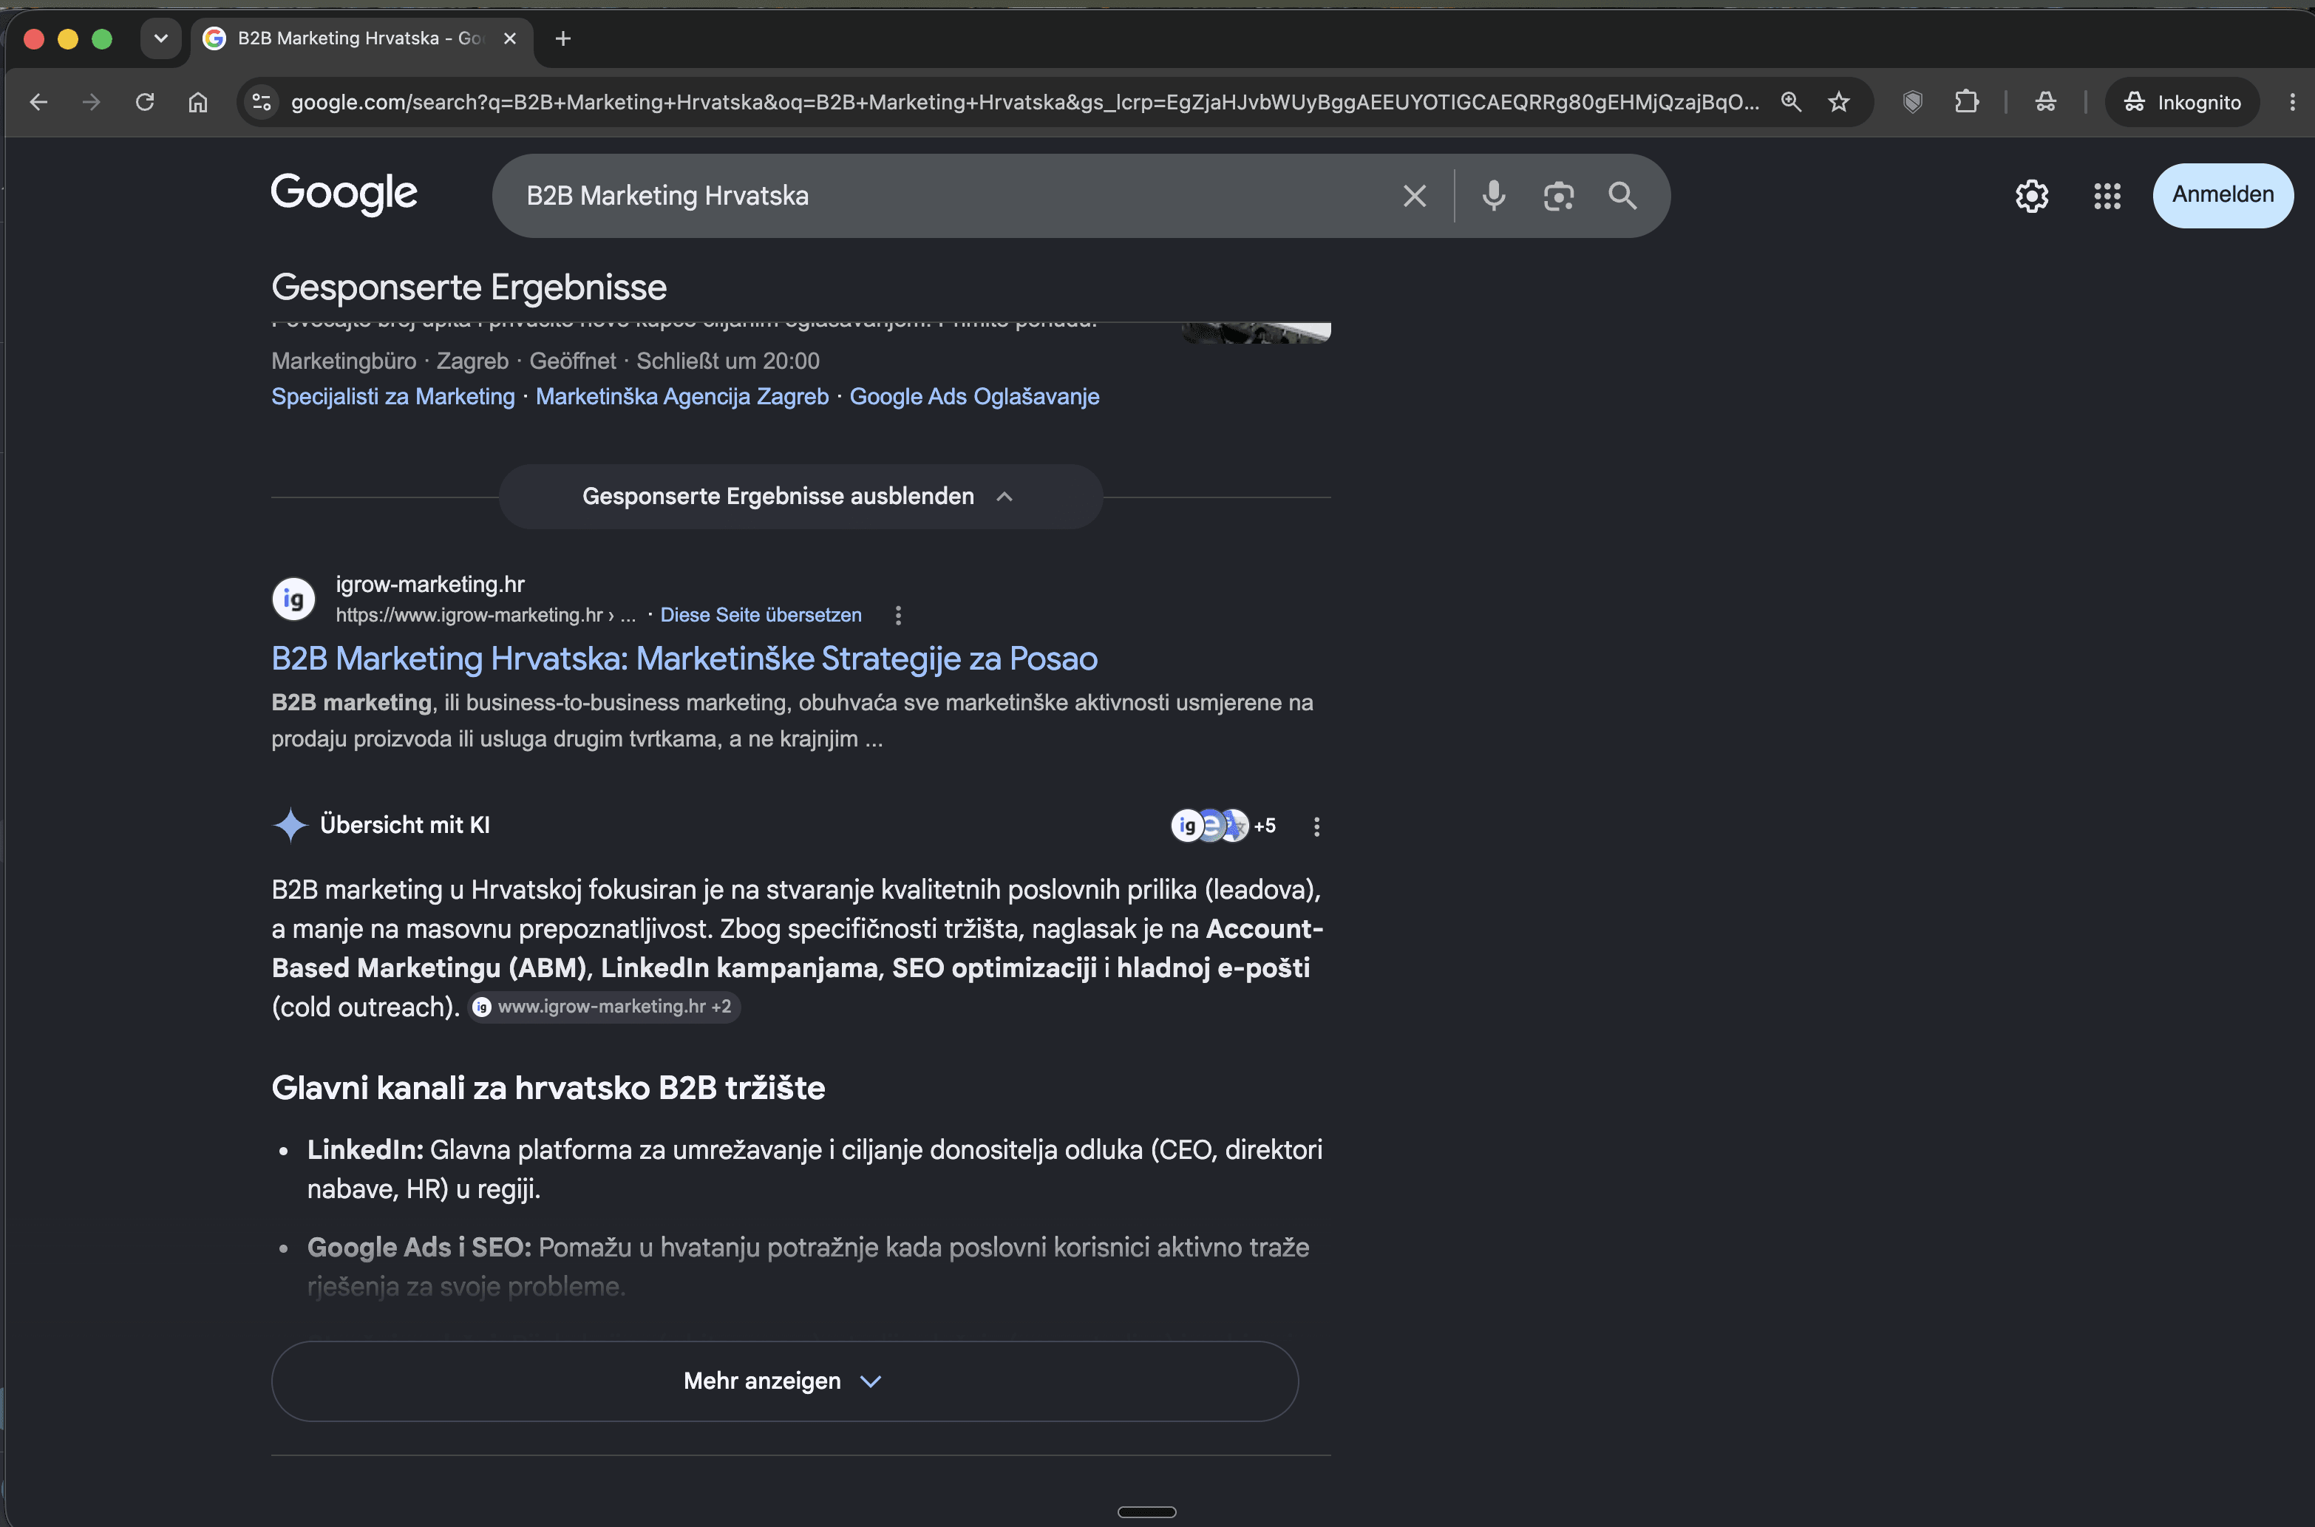Go back to previous page
Image resolution: width=2315 pixels, height=1527 pixels.
pyautogui.click(x=38, y=102)
